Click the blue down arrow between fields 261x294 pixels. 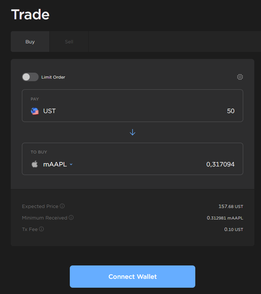pos(133,132)
